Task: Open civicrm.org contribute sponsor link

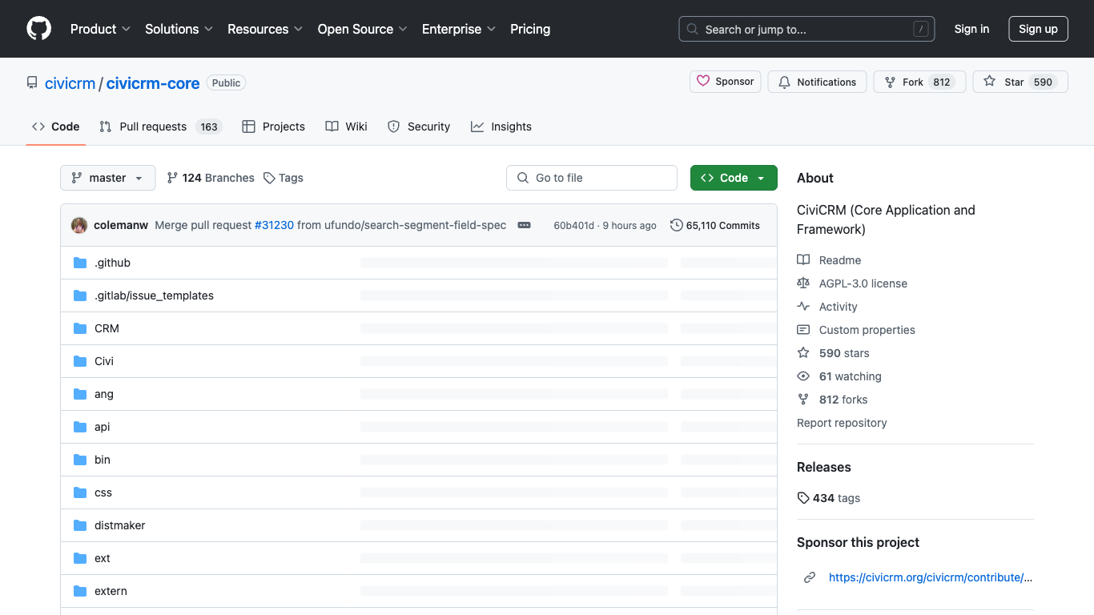Action: pyautogui.click(x=931, y=577)
